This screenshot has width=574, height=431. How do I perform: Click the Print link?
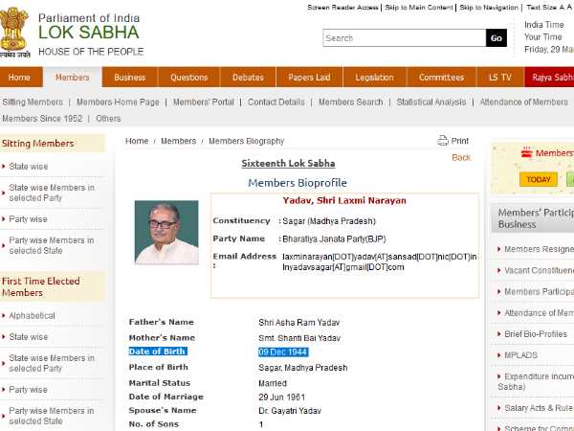pos(460,141)
